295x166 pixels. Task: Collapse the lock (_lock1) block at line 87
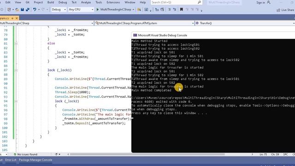pyautogui.click(x=16, y=70)
